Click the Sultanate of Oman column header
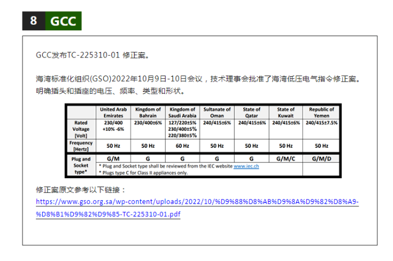This screenshot has width=393, height=261. 217,112
